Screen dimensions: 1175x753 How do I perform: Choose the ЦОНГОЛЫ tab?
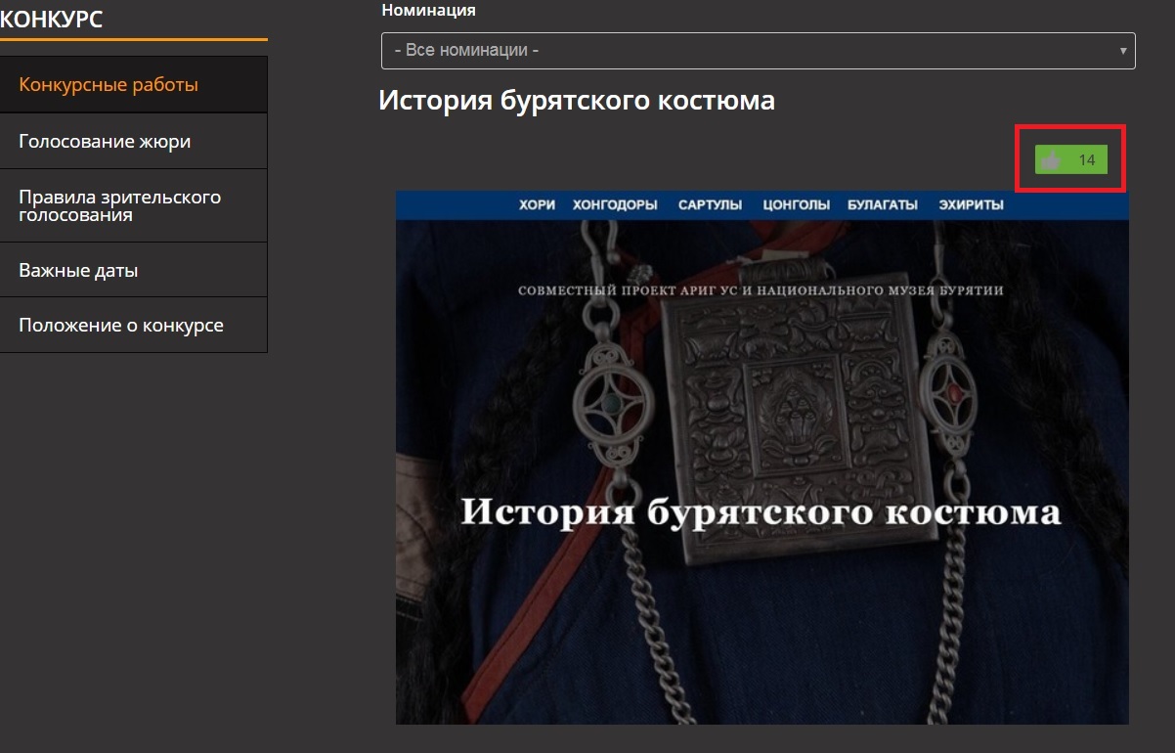796,204
